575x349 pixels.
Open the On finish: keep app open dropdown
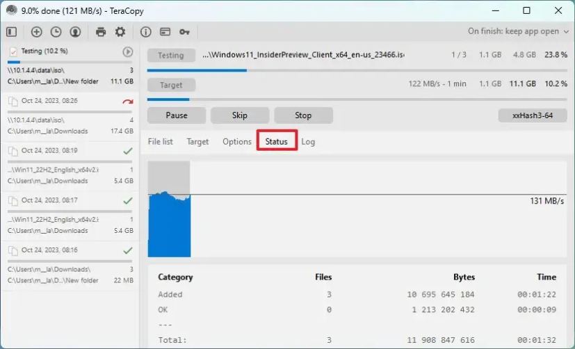(x=518, y=31)
